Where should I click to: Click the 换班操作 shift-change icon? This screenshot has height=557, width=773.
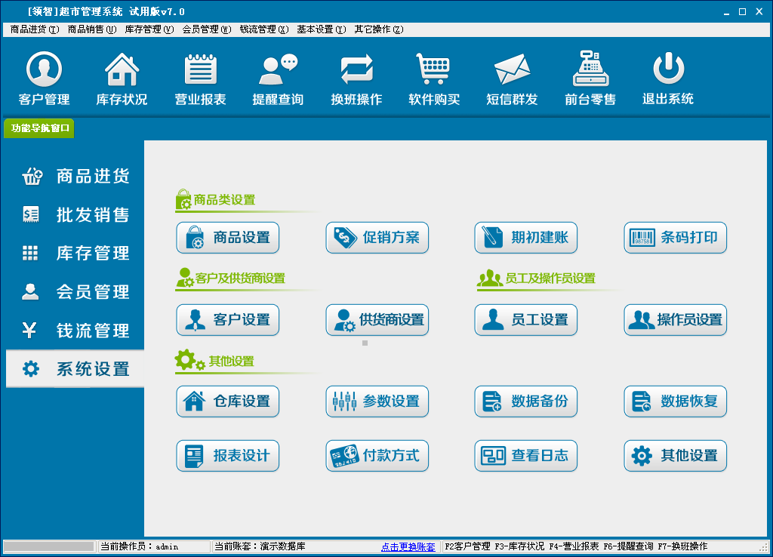pyautogui.click(x=356, y=75)
